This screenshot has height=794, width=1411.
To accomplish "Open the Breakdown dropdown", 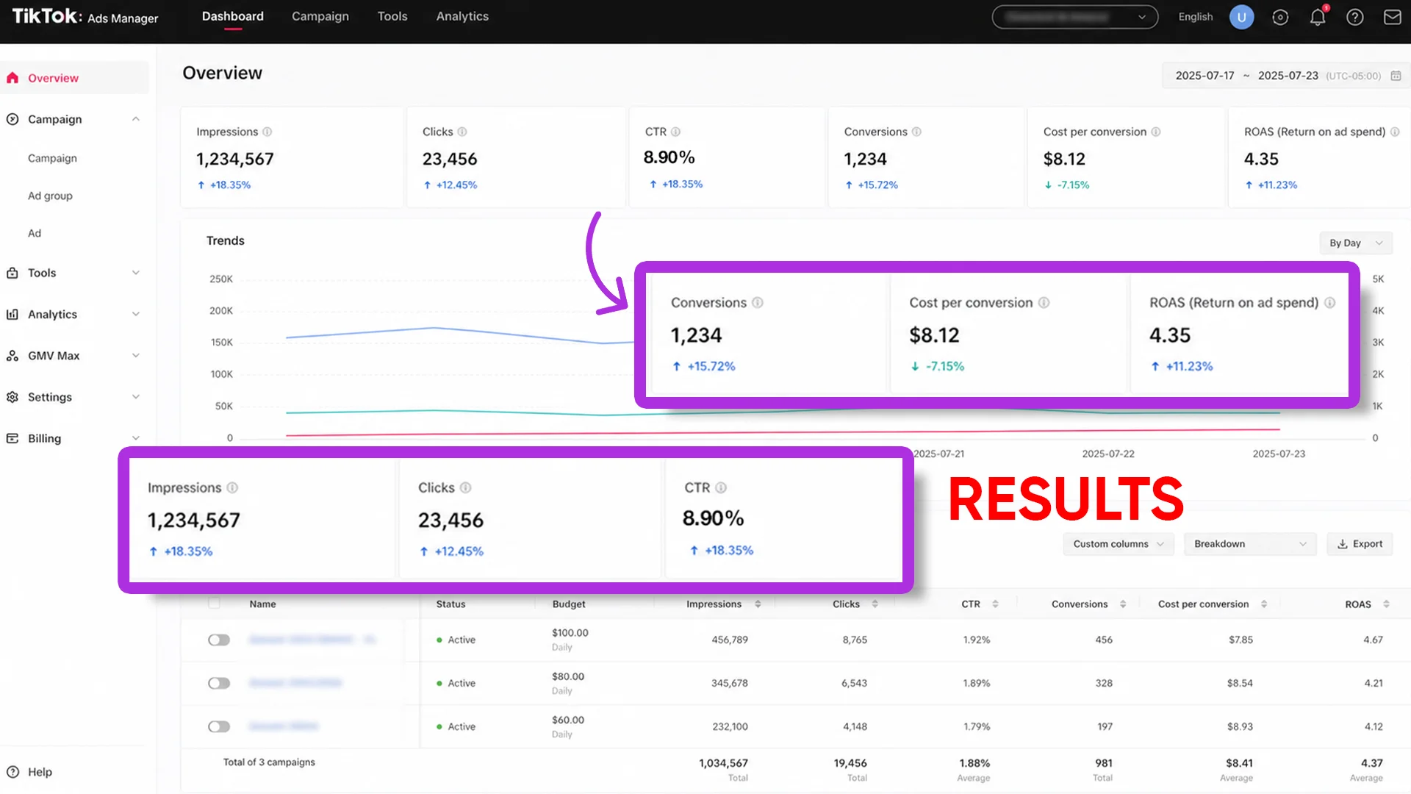I will [1250, 544].
